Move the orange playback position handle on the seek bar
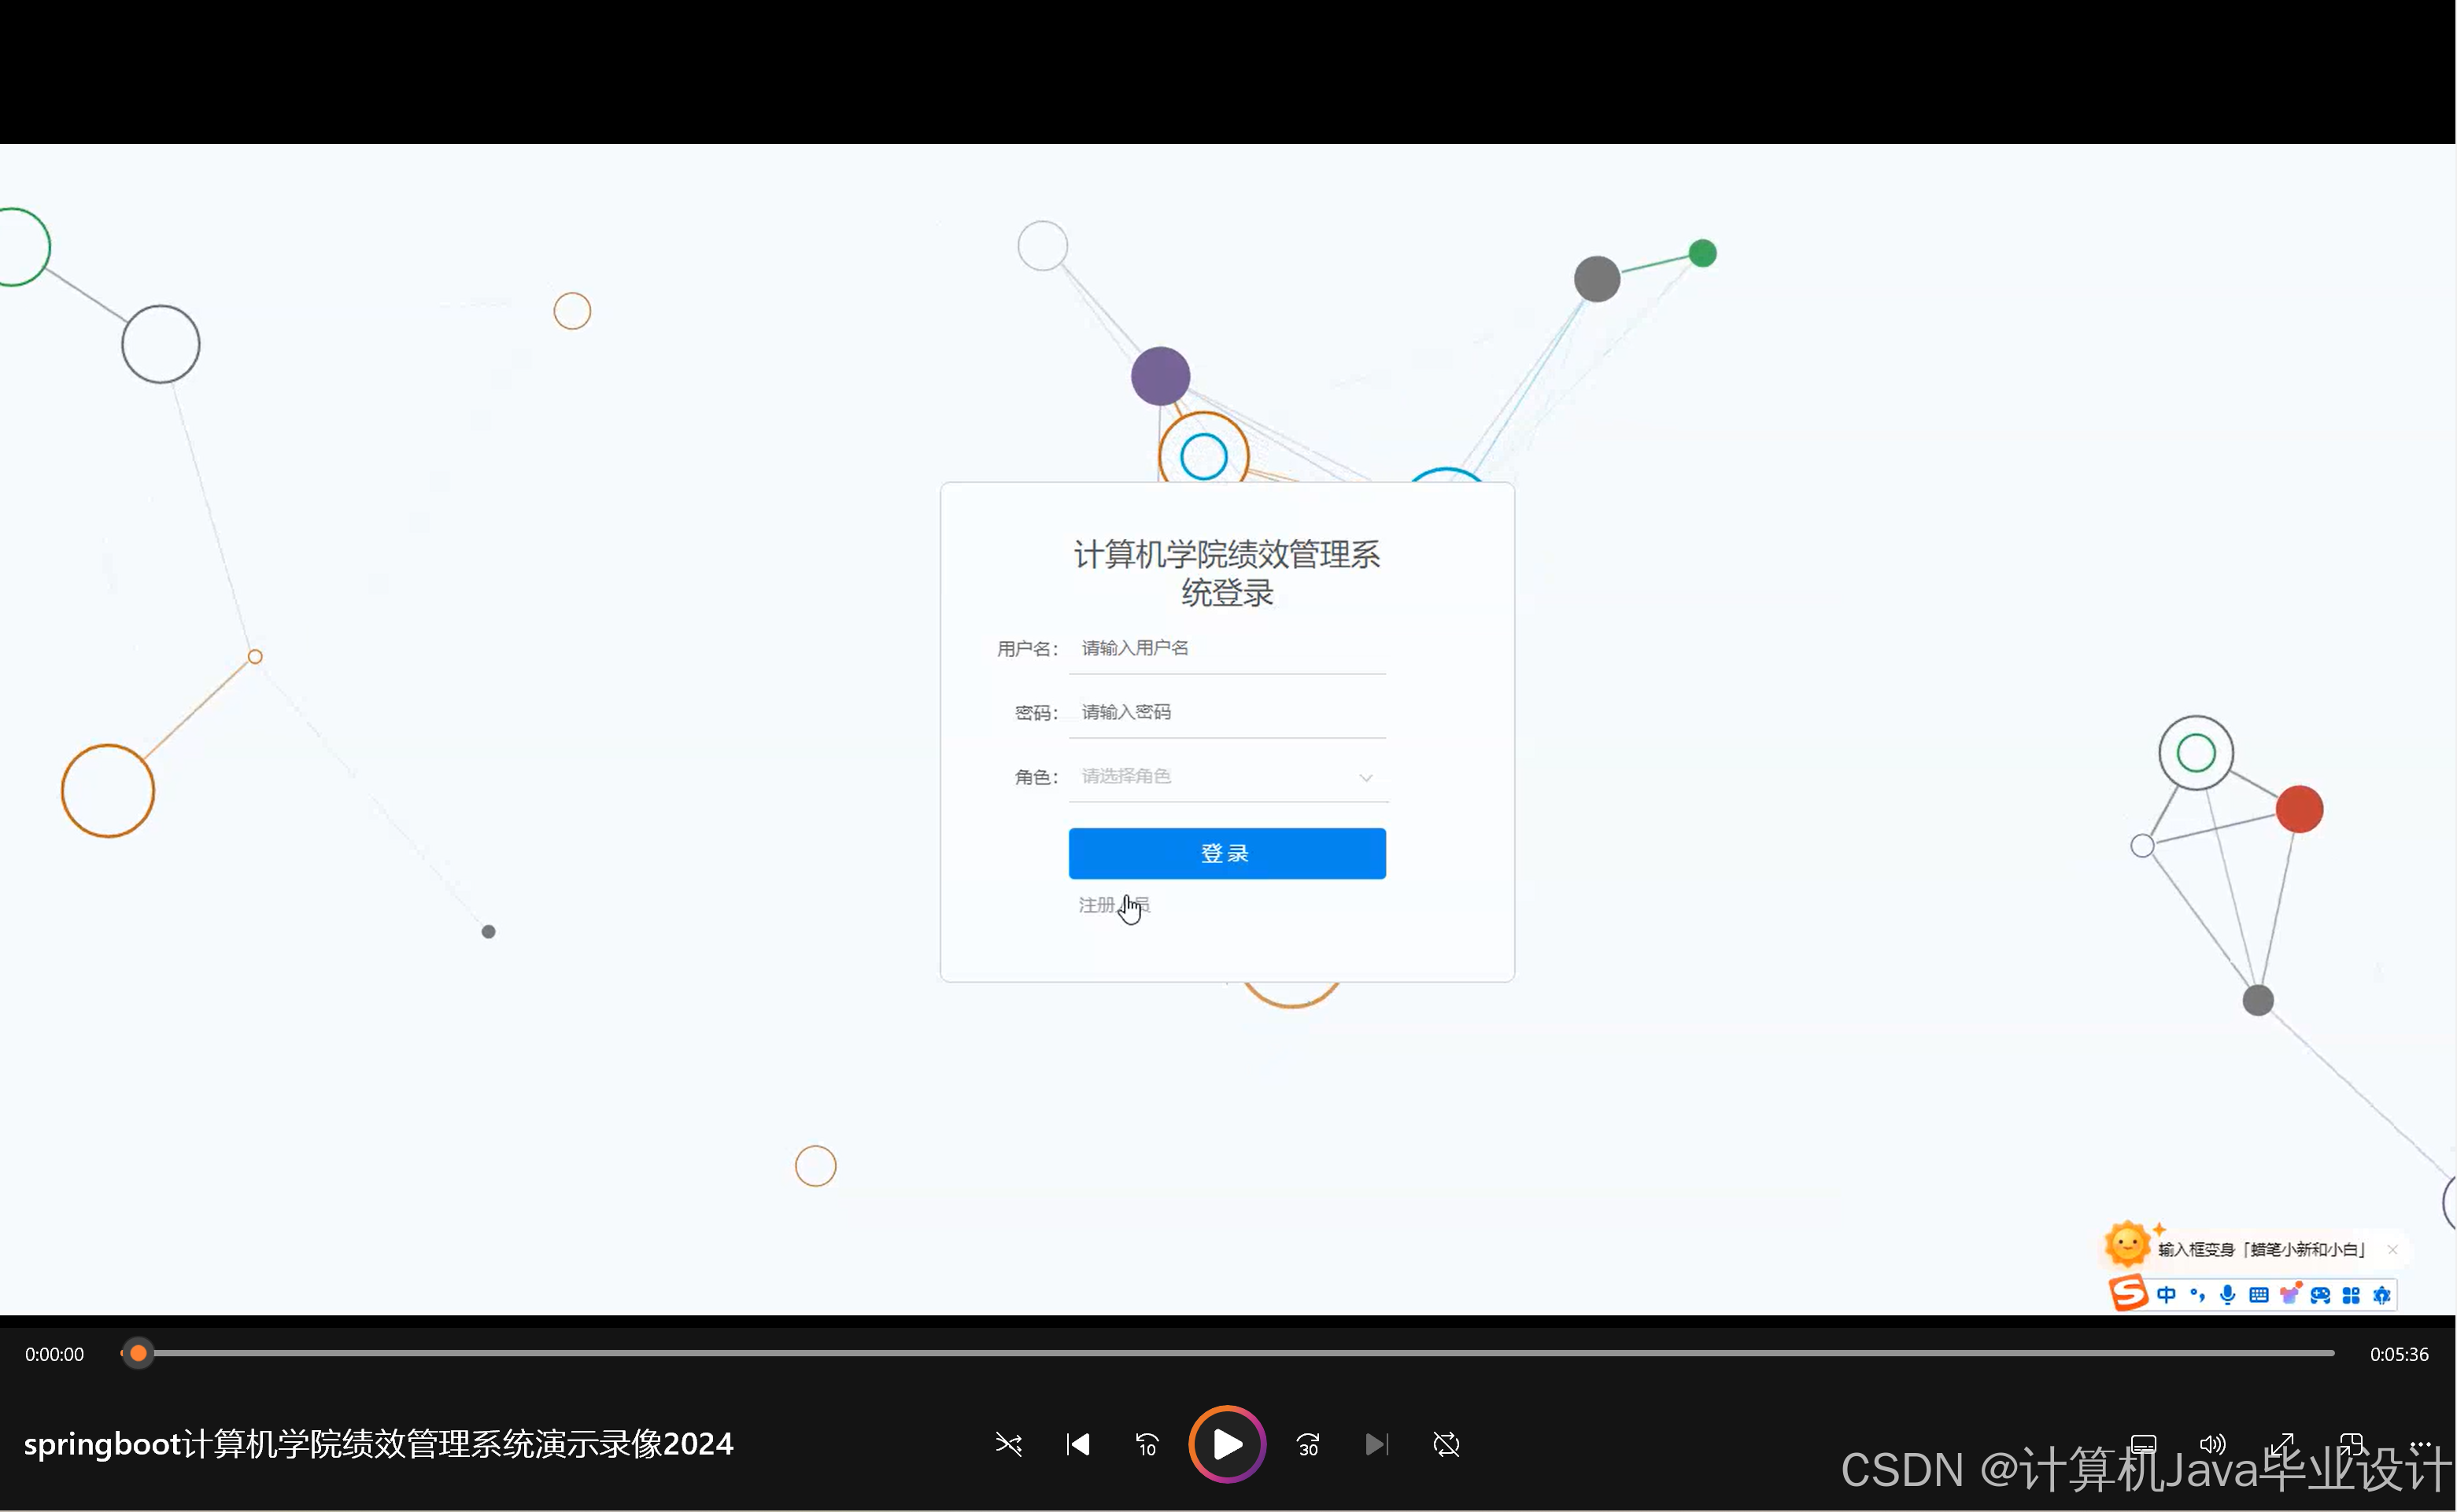Screen dimensions: 2457x1512 pos(138,1354)
